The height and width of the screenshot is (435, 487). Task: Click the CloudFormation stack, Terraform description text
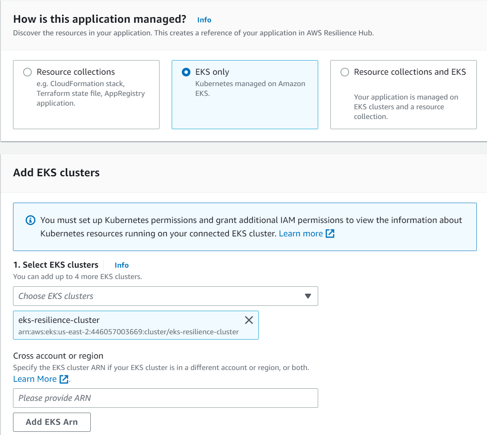90,93
